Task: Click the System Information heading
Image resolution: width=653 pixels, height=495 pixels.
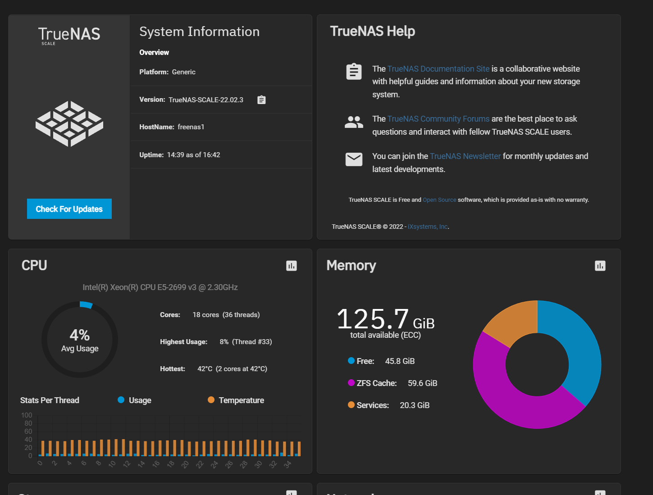Action: point(200,32)
